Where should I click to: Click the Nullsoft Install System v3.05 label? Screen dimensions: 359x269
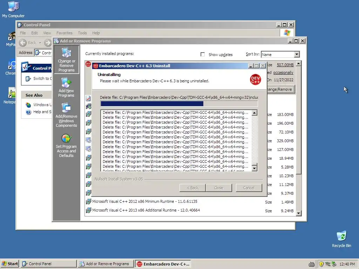click(x=119, y=179)
